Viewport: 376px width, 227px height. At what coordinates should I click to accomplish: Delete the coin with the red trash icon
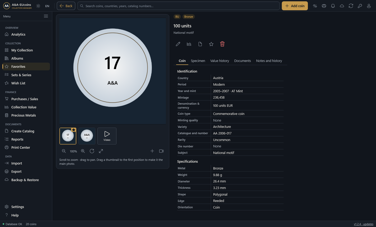point(222,44)
